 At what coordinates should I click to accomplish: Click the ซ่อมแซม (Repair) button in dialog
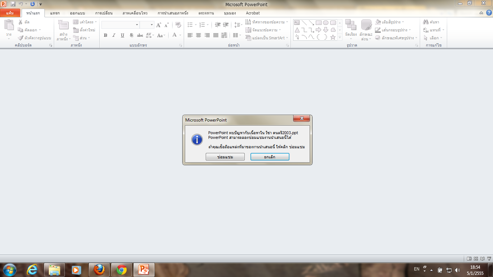click(x=225, y=157)
